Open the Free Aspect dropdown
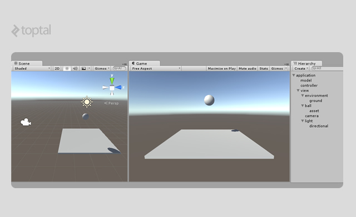Image resolution: width=356 pixels, height=217 pixels. pos(156,68)
